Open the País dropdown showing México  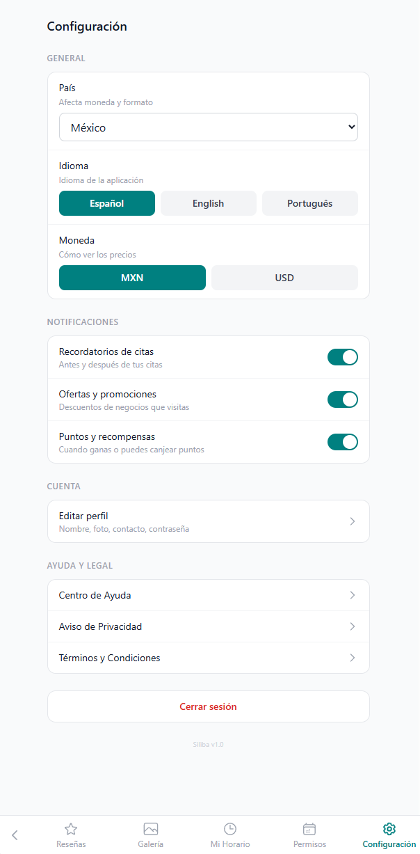tap(208, 127)
